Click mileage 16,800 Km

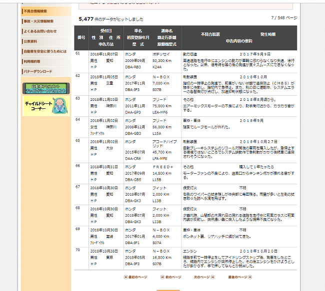click(162, 258)
